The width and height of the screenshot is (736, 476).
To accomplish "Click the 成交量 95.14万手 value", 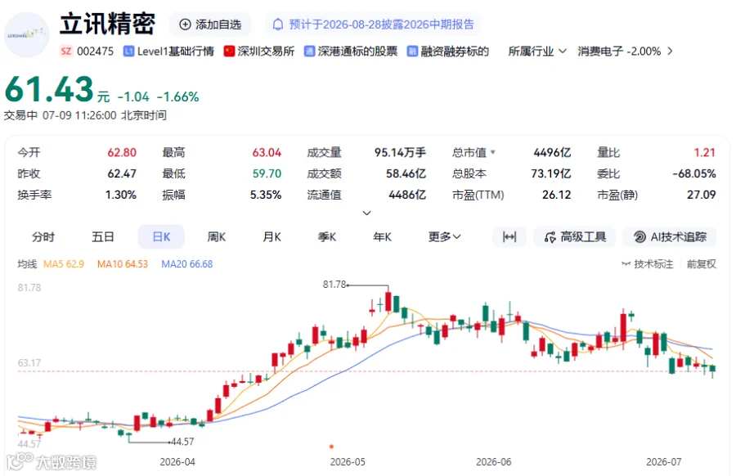I will [400, 153].
